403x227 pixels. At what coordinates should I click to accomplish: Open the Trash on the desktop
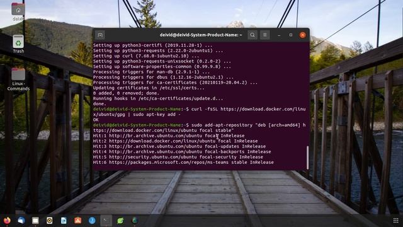click(18, 44)
